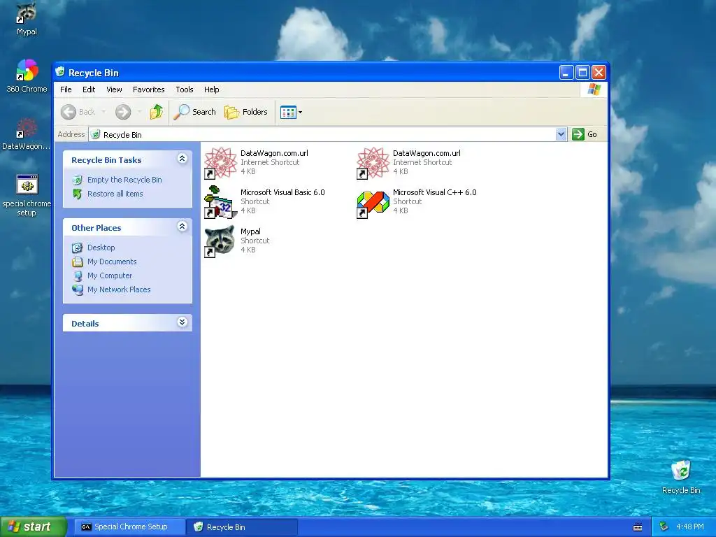Maximize the Recycle Bin window
This screenshot has height=537, width=716.
pyautogui.click(x=582, y=72)
